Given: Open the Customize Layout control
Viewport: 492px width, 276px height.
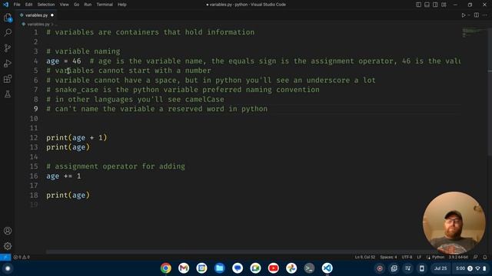Looking at the screenshot, I should [444, 5].
